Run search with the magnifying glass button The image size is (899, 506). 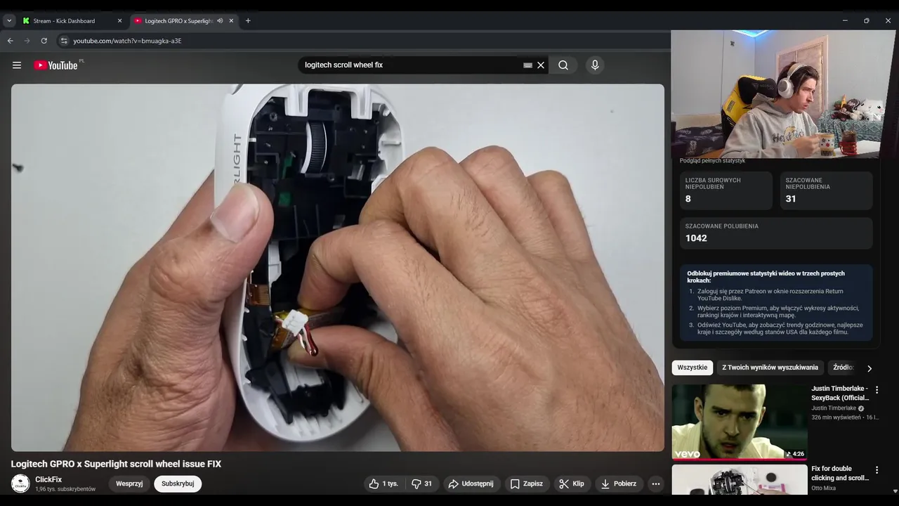pos(563,65)
